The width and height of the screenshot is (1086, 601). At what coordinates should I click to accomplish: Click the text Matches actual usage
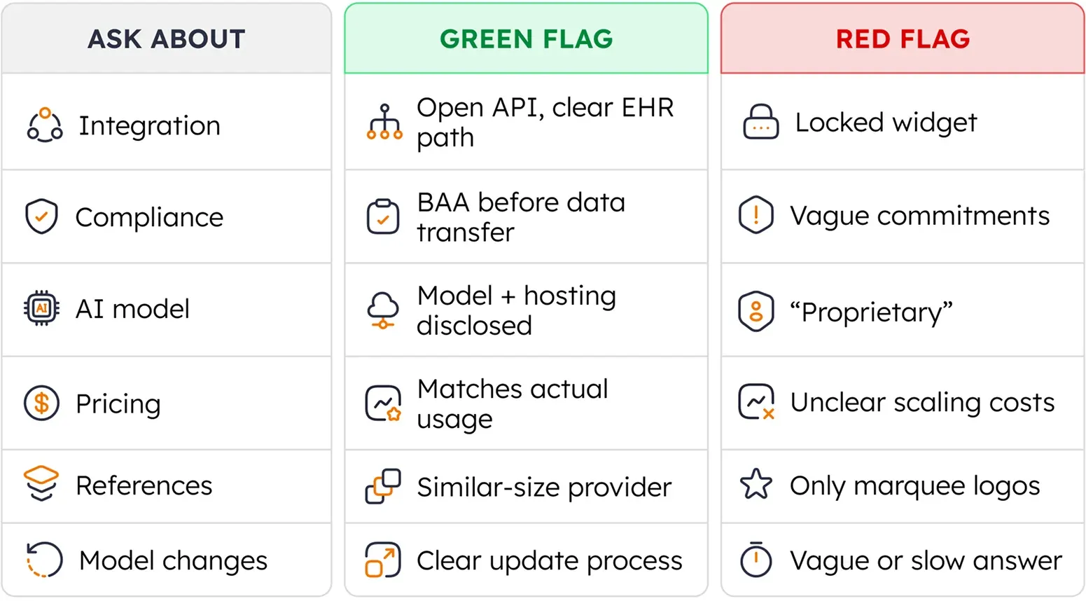coord(513,403)
